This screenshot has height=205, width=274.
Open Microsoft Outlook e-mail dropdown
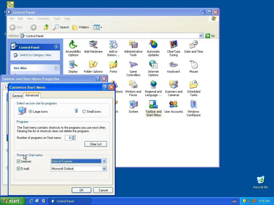point(104,169)
